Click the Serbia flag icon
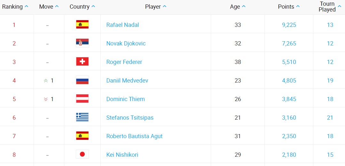 (82, 43)
